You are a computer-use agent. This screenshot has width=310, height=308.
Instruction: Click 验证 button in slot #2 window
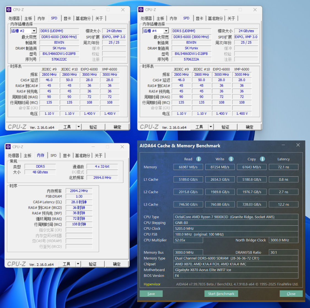coord(93,127)
